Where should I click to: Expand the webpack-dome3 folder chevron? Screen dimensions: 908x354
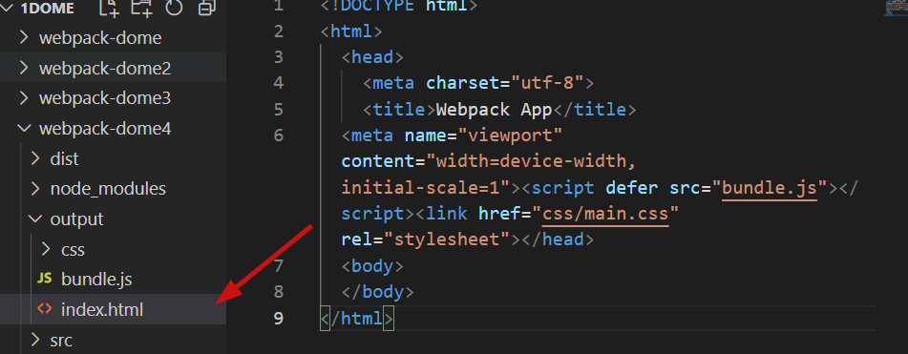24,97
